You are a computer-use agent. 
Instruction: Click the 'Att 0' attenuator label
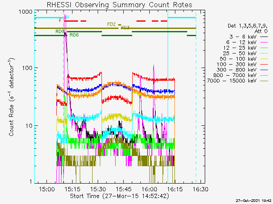click(261, 31)
